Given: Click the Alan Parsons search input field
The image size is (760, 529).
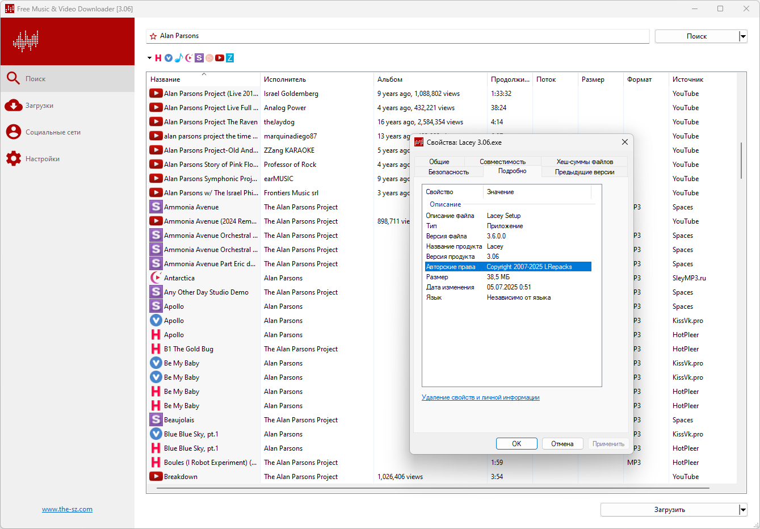Looking at the screenshot, I should (403, 36).
